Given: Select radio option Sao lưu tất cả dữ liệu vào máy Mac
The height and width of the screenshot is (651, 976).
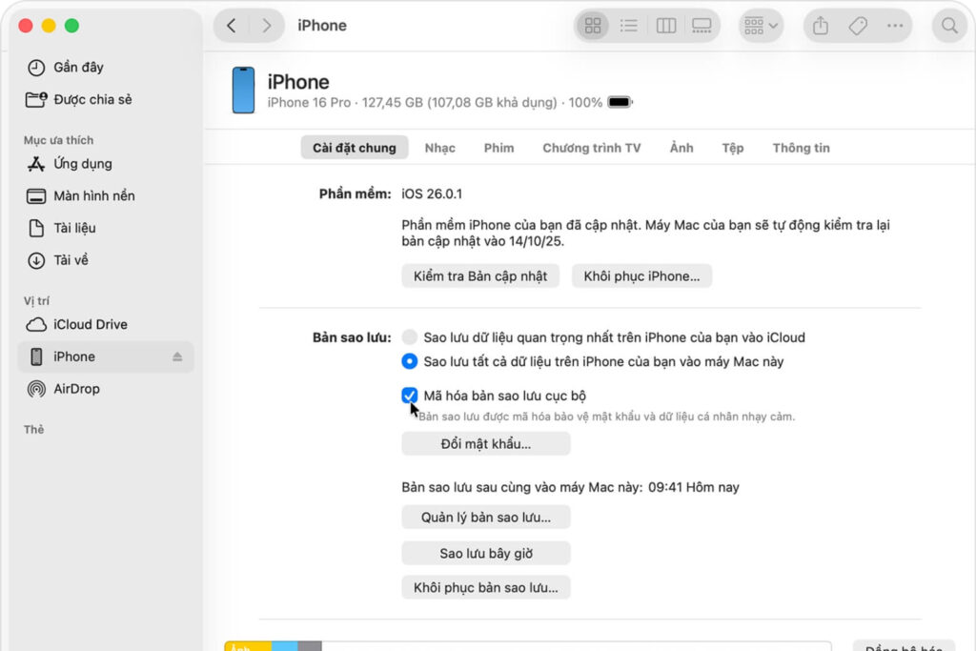Looking at the screenshot, I should click(x=410, y=361).
